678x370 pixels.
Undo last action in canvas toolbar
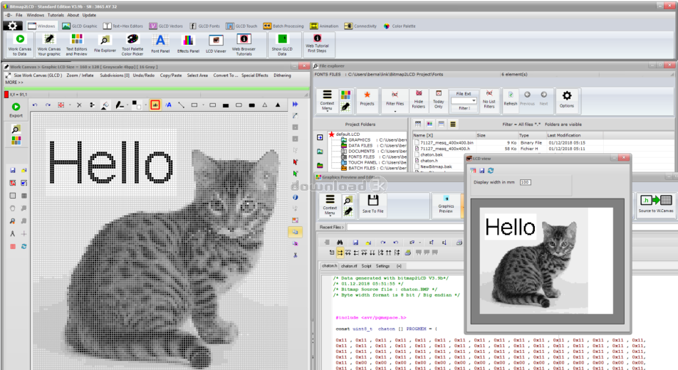point(35,105)
